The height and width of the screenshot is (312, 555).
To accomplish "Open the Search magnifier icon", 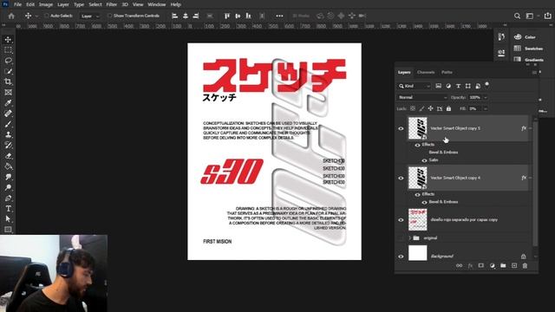I will [517, 16].
